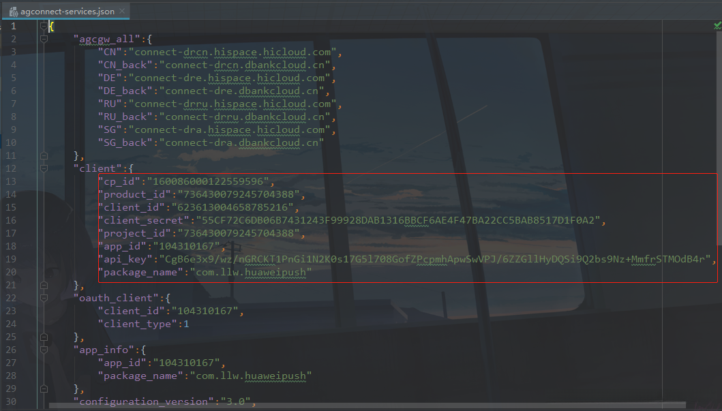The width and height of the screenshot is (722, 411).
Task: Click the connect-dra.hispace.hicloud.com value
Action: click(229, 130)
